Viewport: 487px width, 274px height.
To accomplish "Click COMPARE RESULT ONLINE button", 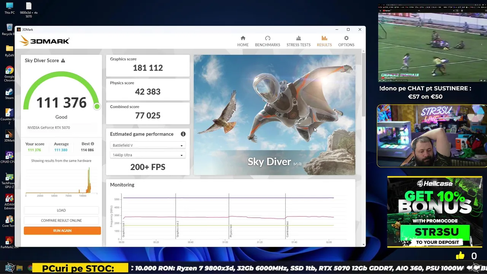I will [61, 220].
